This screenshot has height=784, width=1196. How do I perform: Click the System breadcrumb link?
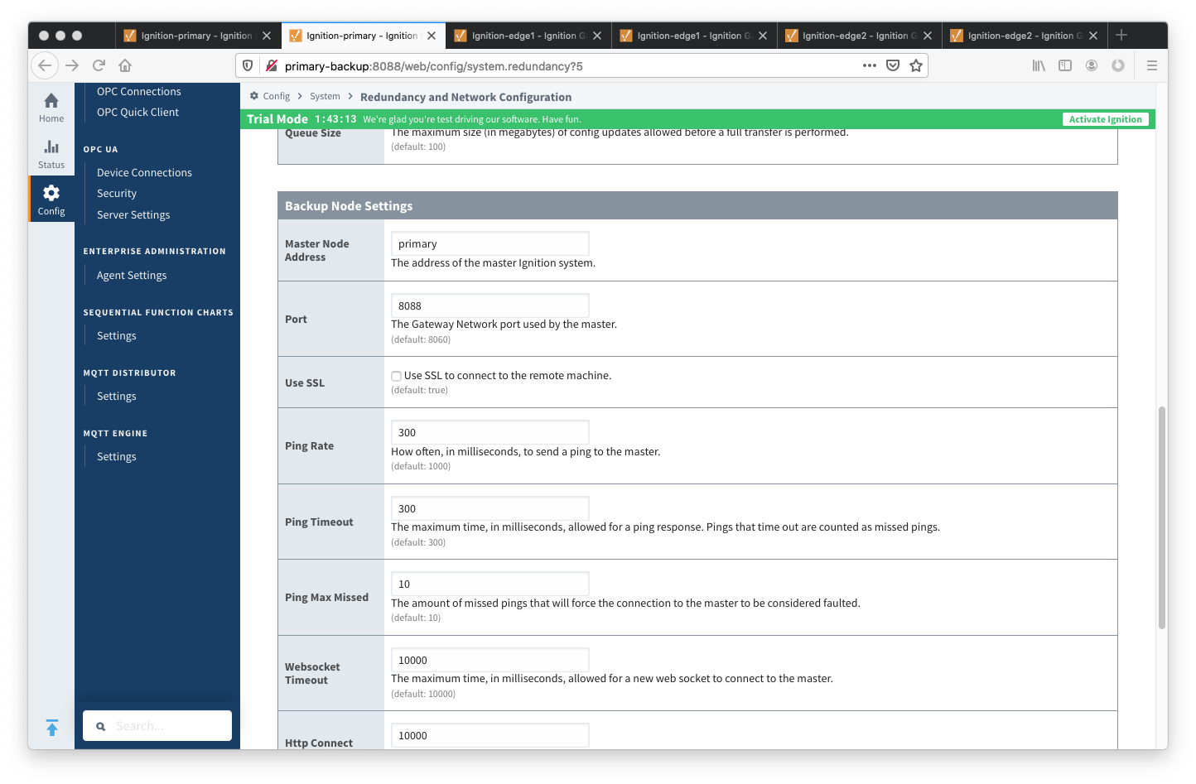point(325,97)
